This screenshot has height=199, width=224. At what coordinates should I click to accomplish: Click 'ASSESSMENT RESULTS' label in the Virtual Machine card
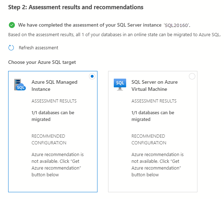tap(154, 101)
